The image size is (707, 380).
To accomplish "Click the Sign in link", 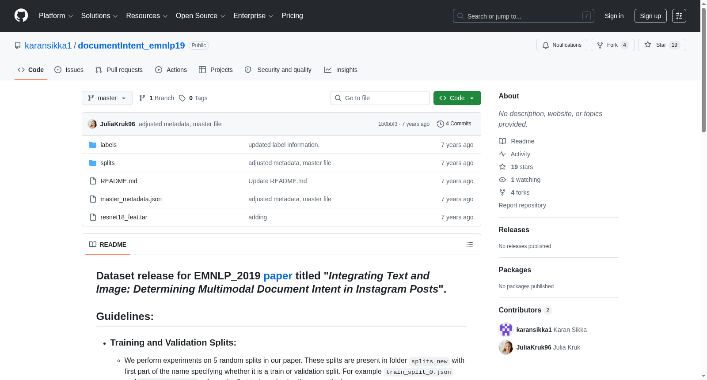I will [614, 16].
